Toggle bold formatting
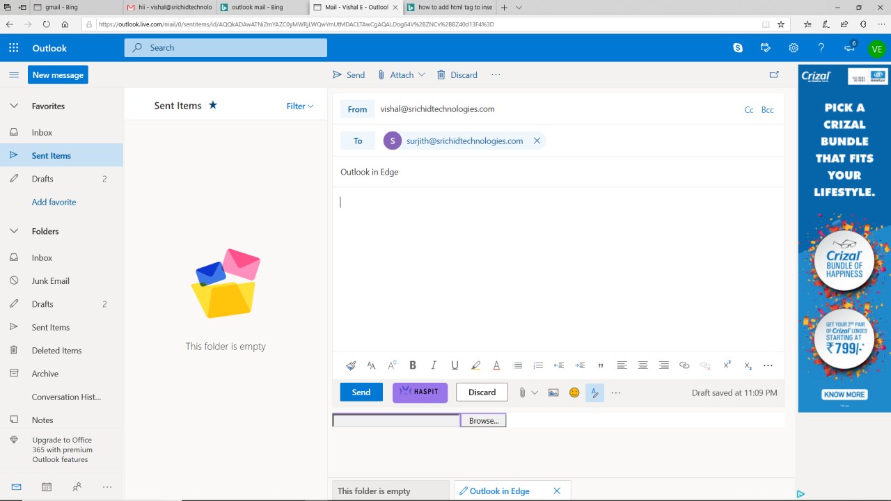This screenshot has width=891, height=501. (x=413, y=365)
